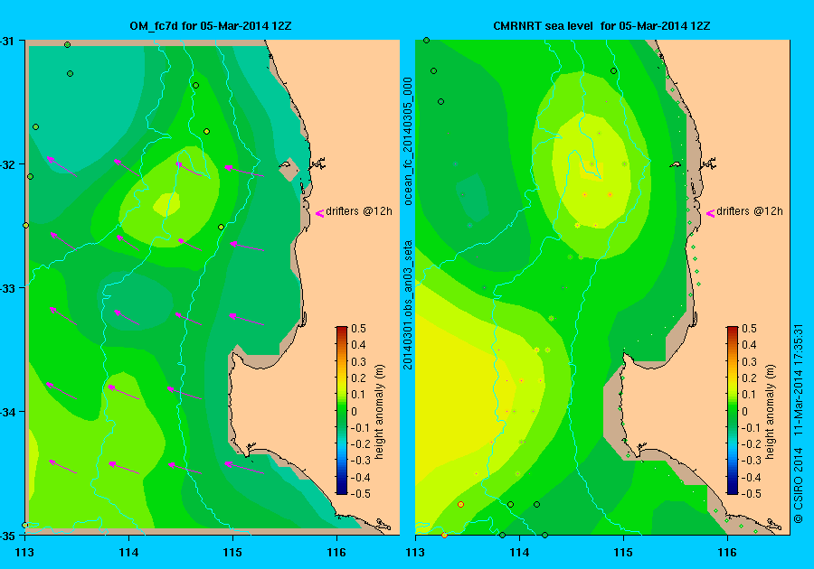The image size is (814, 569).
Task: Click the vertical text "20140301.obs_an03_seta"
Action: (408, 304)
